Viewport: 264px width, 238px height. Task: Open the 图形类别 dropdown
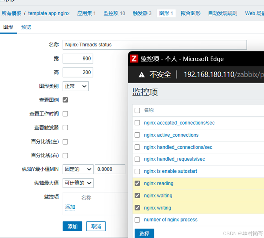click(76, 86)
